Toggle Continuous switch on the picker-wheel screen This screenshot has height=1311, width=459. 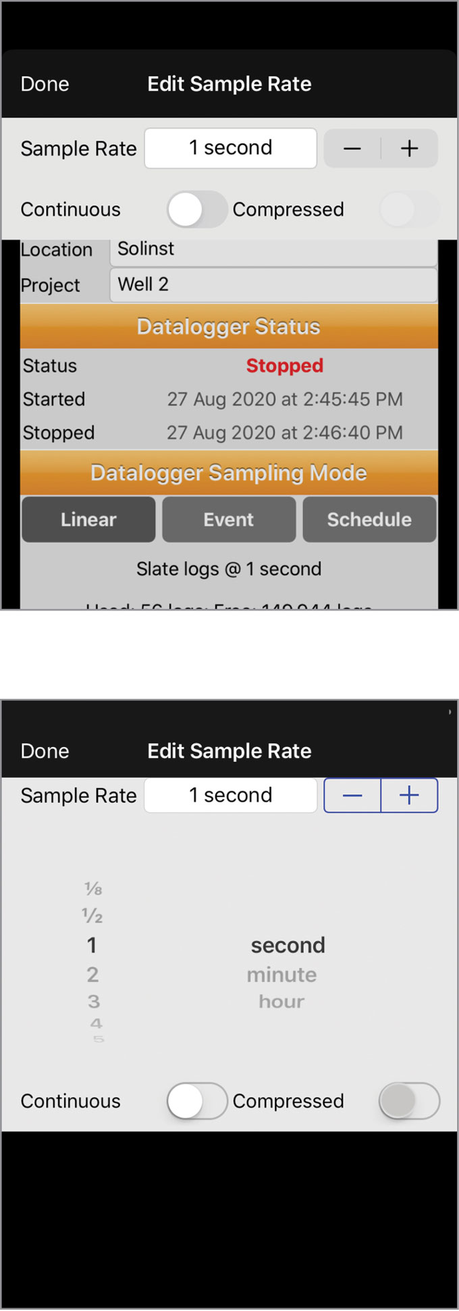point(196,1101)
